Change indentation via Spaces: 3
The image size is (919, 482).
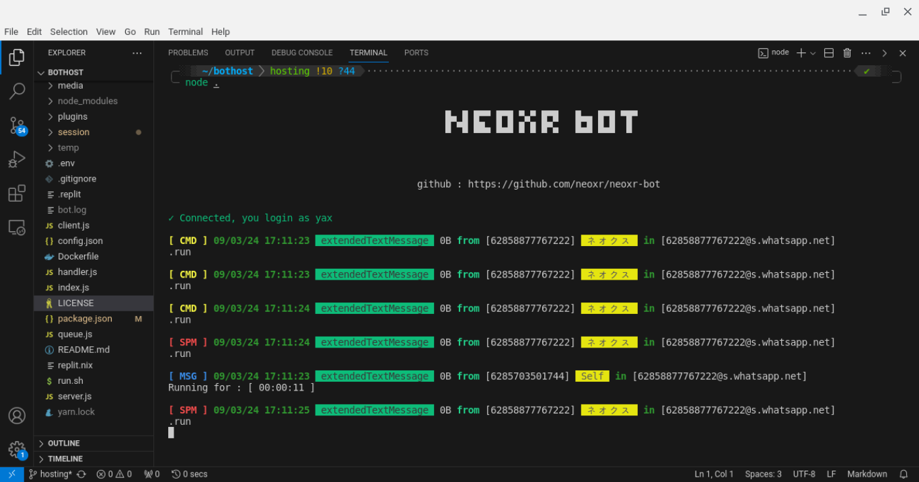(763, 474)
